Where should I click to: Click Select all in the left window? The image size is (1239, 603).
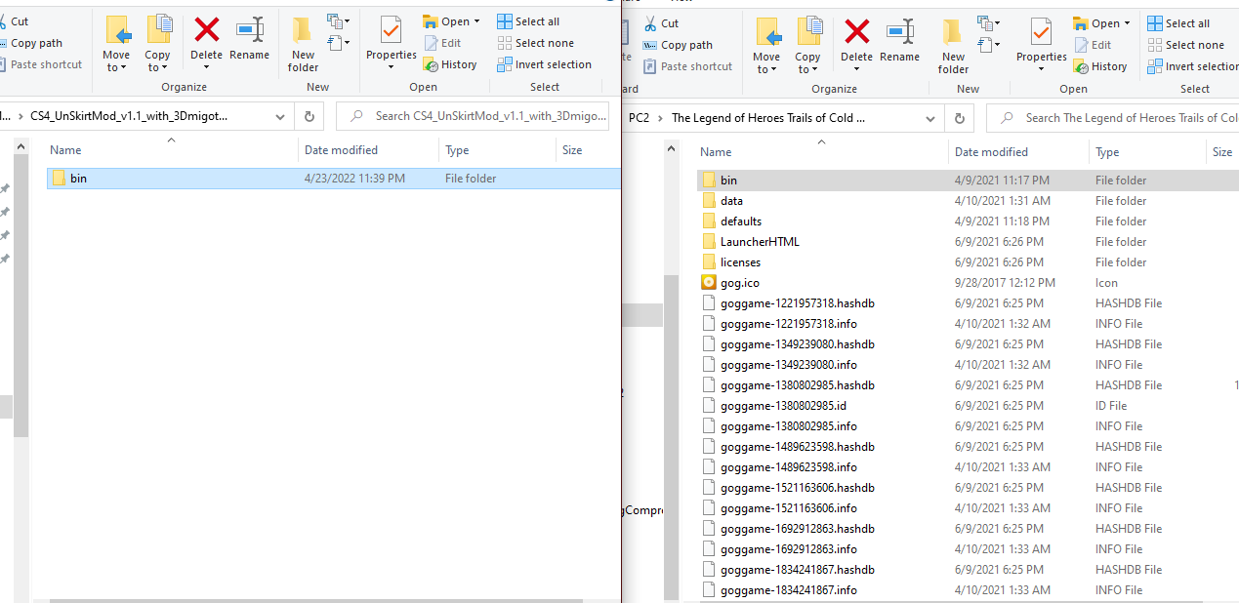coord(528,21)
